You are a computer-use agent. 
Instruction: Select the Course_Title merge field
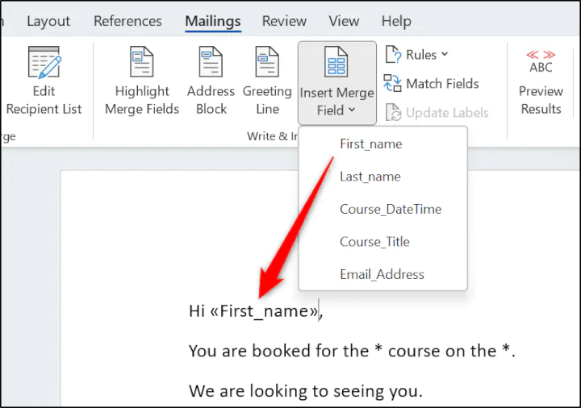(x=382, y=241)
